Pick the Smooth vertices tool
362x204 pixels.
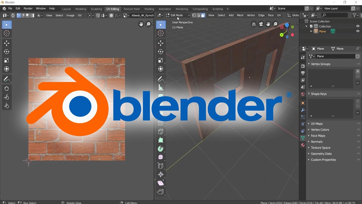161,157
